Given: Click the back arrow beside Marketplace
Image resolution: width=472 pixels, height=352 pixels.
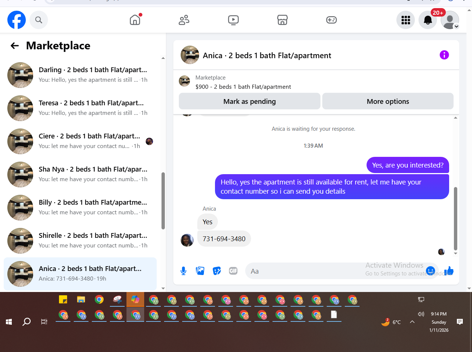Looking at the screenshot, I should (15, 46).
